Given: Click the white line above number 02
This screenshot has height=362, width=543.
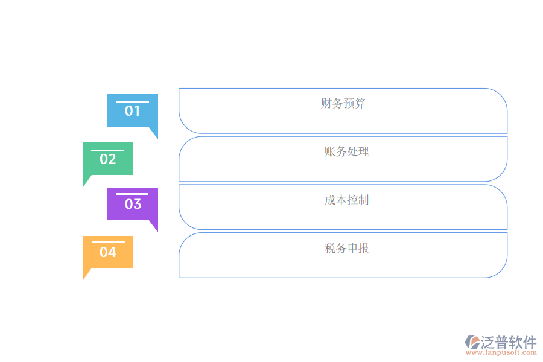Looking at the screenshot, I should [x=107, y=150].
